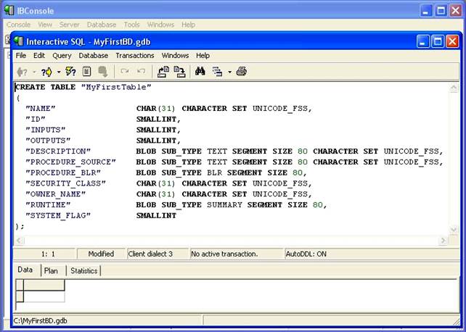Expand the Previous Query dropdown arrow
The height and width of the screenshot is (332, 466).
point(33,71)
